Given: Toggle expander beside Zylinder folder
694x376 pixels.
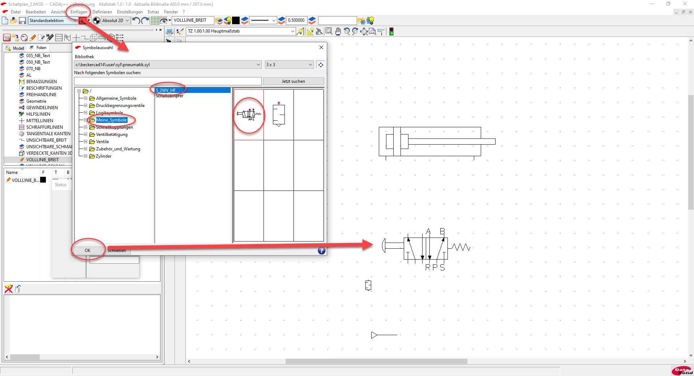Looking at the screenshot, I should (x=86, y=156).
